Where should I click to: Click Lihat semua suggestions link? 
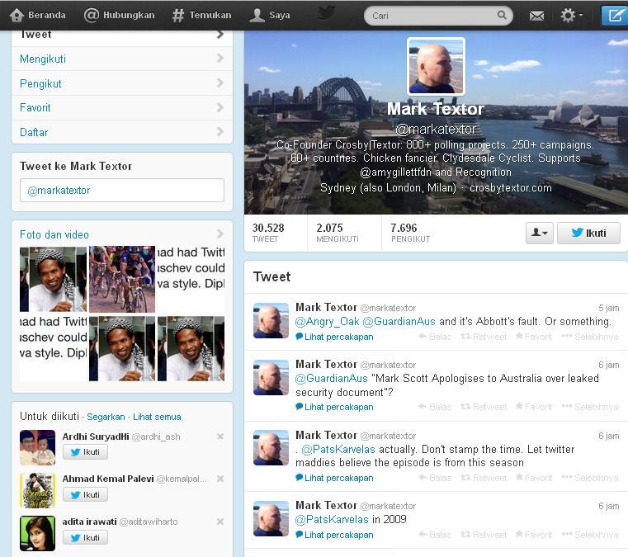pos(157,417)
